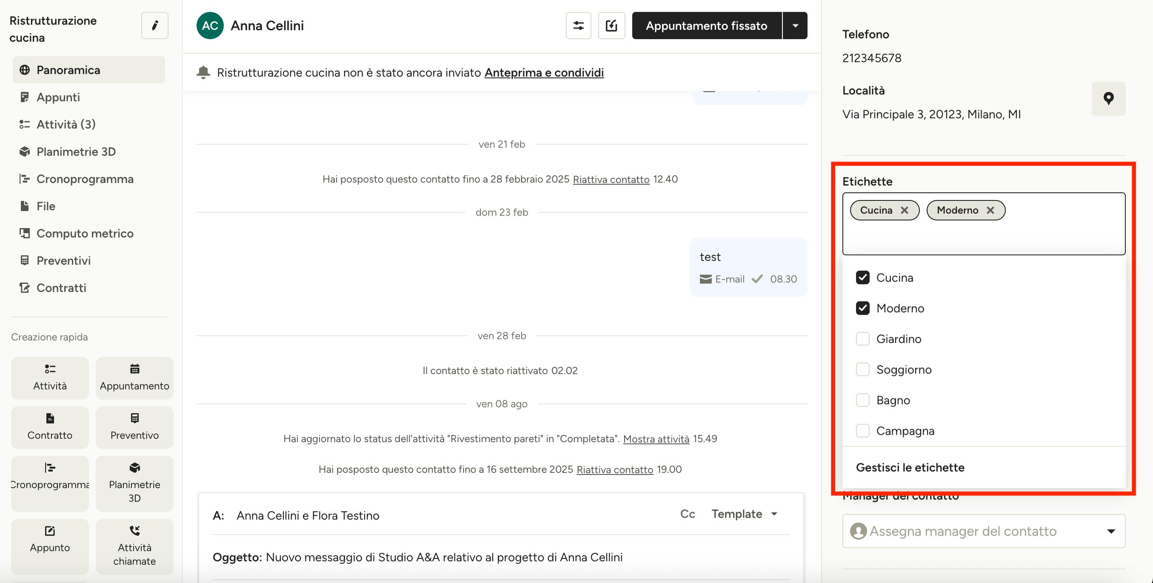Viewport: 1153px width, 583px height.
Task: Open the Template dropdown
Action: [x=745, y=514]
